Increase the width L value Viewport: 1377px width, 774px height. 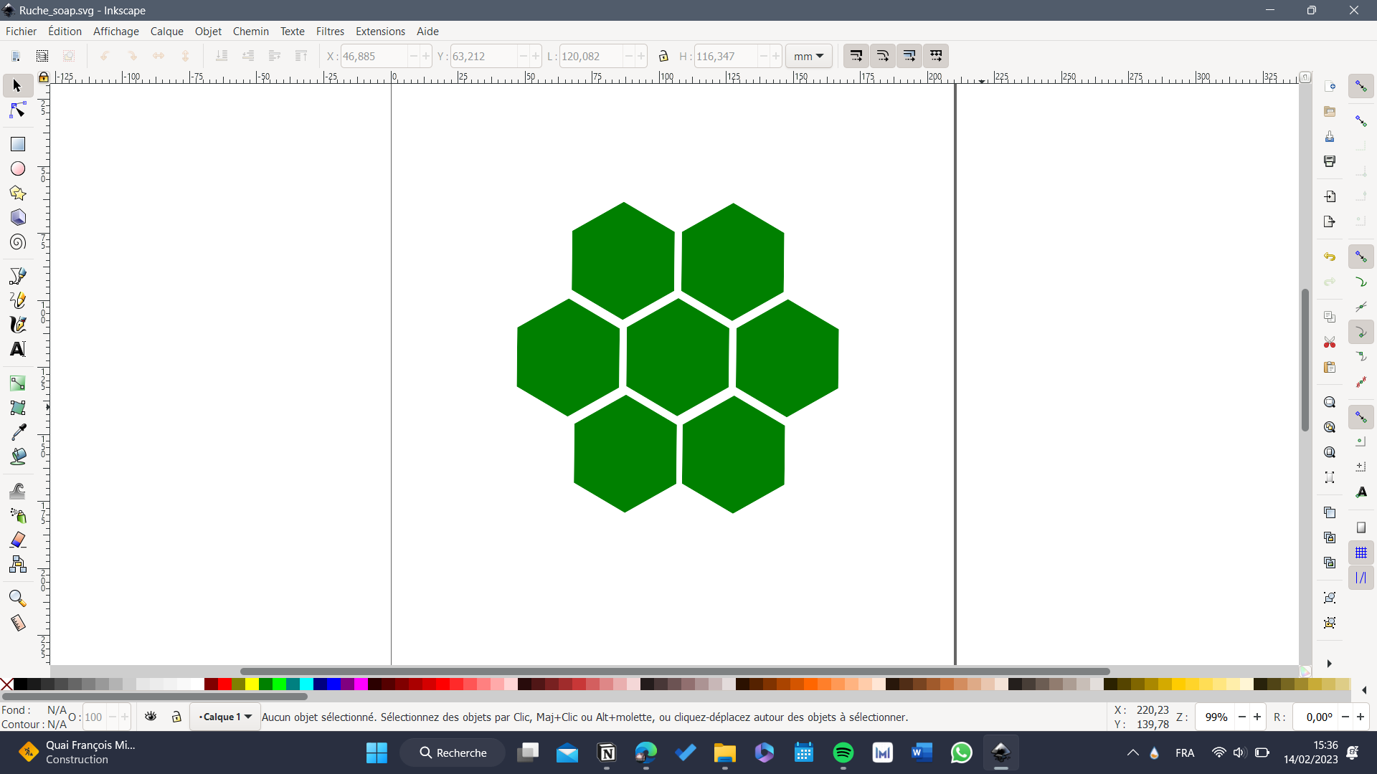(641, 56)
